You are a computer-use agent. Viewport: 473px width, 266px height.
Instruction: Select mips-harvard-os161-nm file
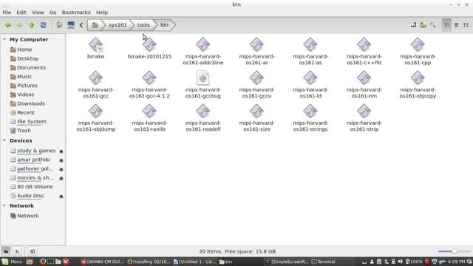[364, 78]
